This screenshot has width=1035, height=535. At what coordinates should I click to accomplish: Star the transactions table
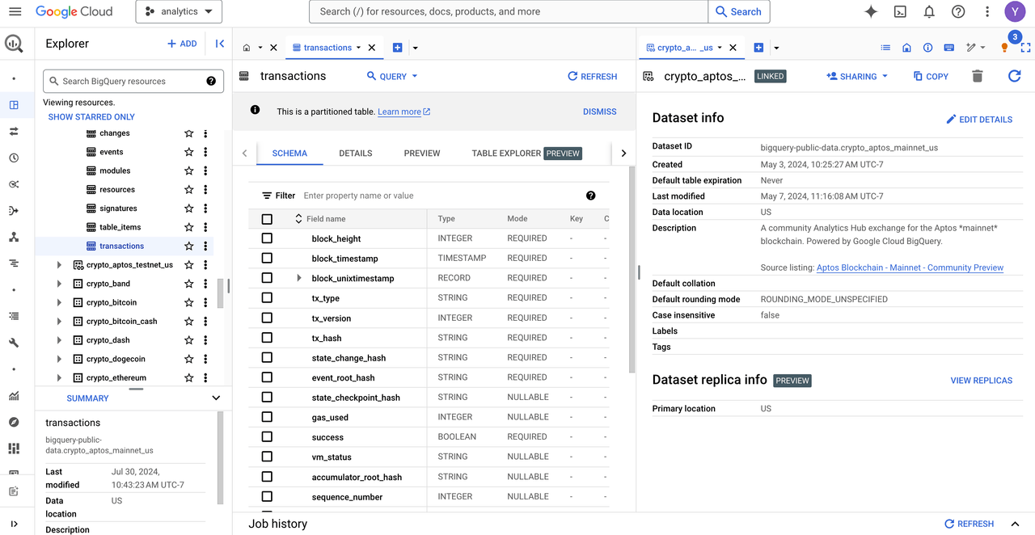point(188,246)
